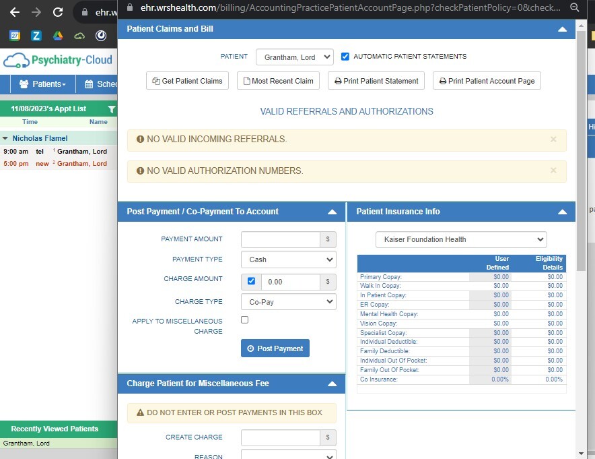Image resolution: width=595 pixels, height=459 pixels.
Task: Click the Print Patient Statement button
Action: (x=376, y=81)
